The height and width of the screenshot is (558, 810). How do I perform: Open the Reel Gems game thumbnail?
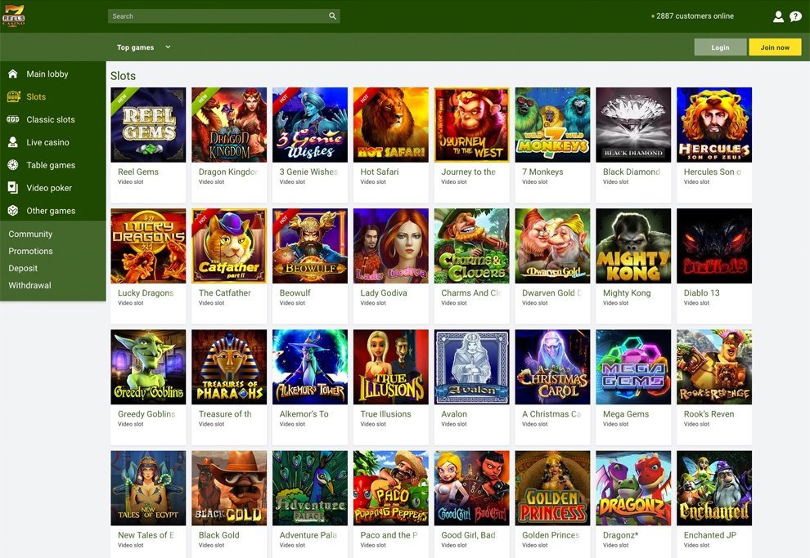[x=148, y=125]
